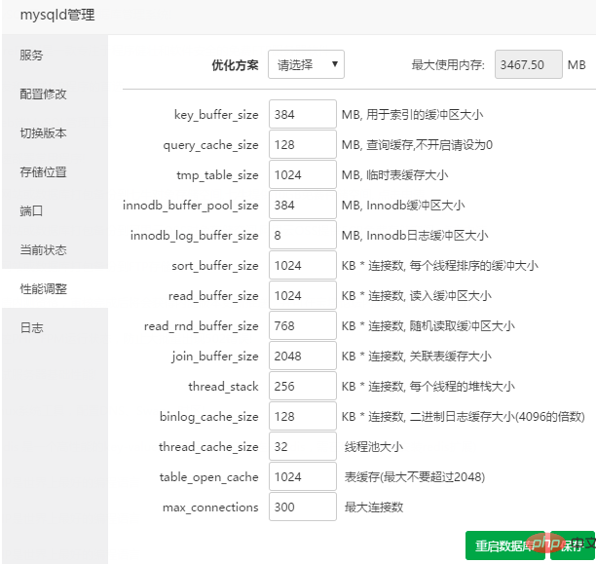Open the 优化方案 dropdown

(306, 65)
